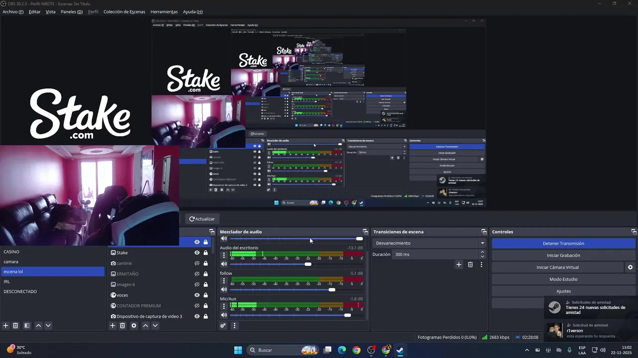Viewport: 638px width, 358px height.
Task: Move scene up with arrow icon
Action: 38,326
